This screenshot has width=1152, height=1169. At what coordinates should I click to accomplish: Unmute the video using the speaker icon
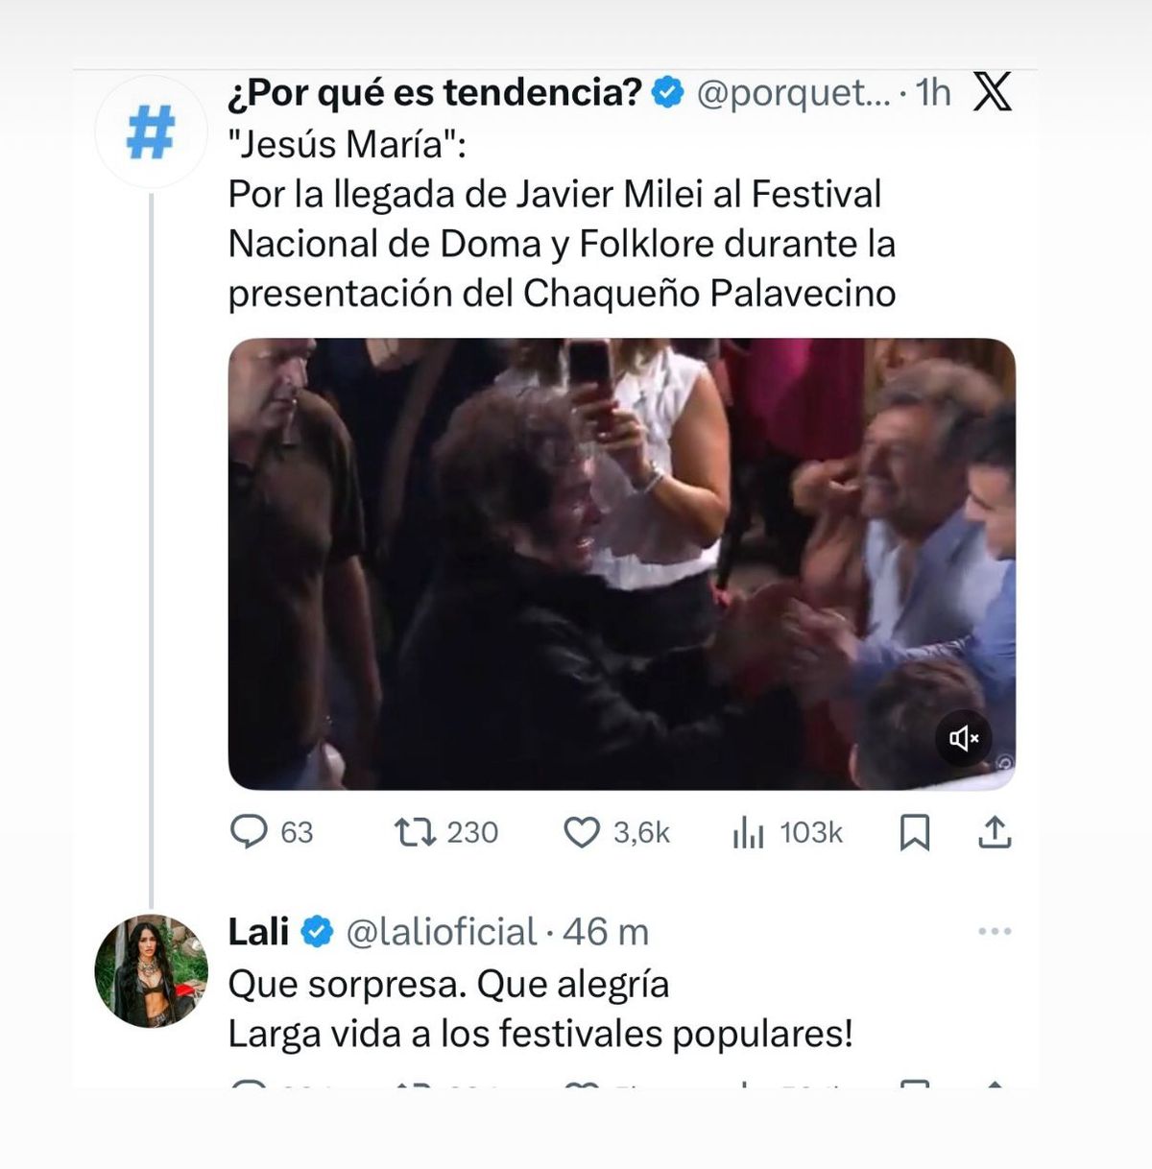964,737
